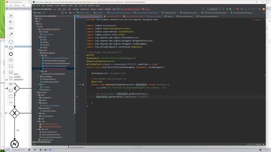
Task: Pick the task rectangle in Camunda palette
Action: (11, 66)
